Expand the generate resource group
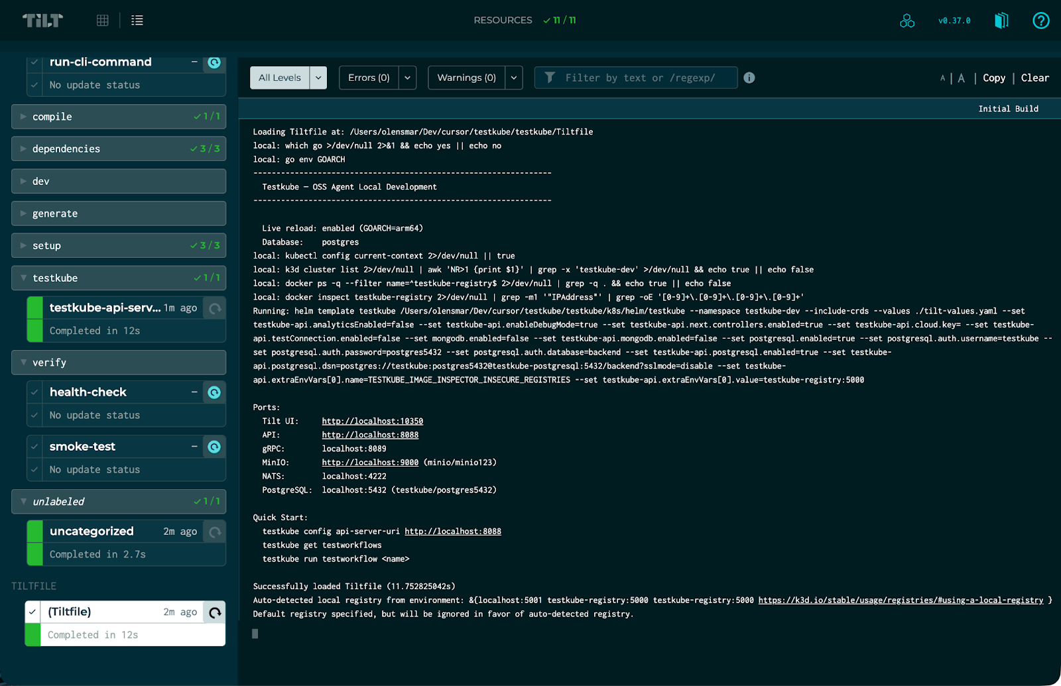1061x686 pixels. pyautogui.click(x=119, y=213)
